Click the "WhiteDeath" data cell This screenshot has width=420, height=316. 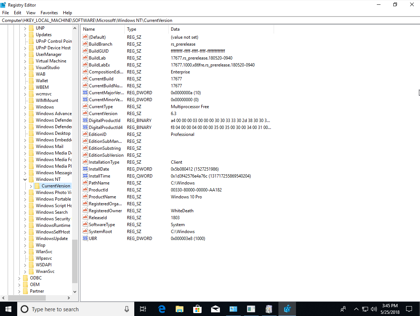pyautogui.click(x=182, y=210)
